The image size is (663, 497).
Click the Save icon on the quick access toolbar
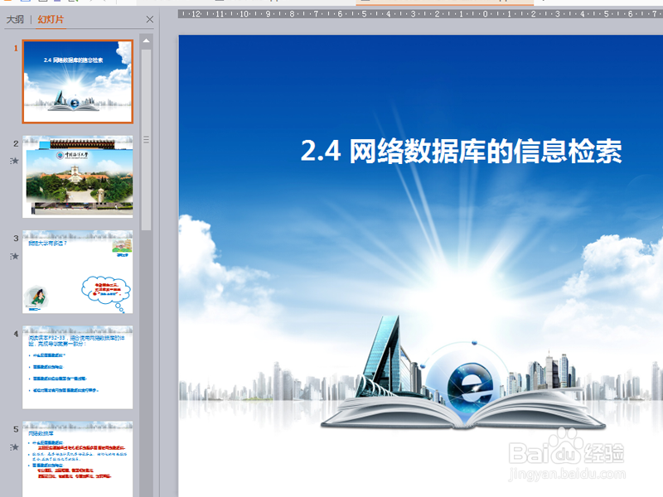(x=58, y=4)
